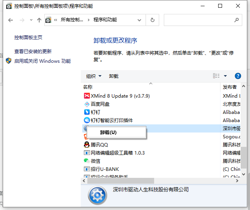The image size is (250, 210).
Task: Click the 微信 program icon
Action: click(87, 161)
